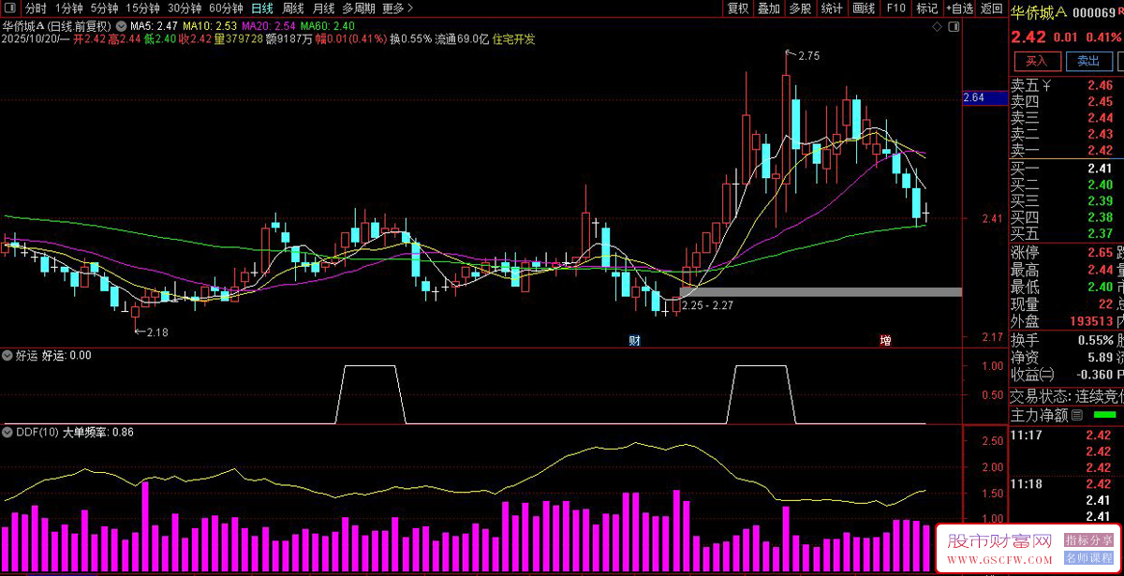Toggle the left sidebar panel icon
This screenshot has width=1124, height=576.
click(8, 8)
